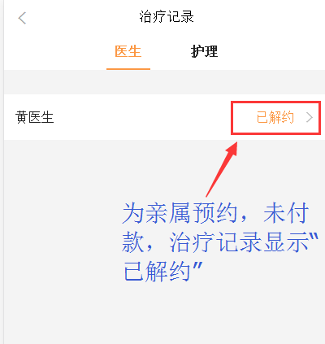
Task: Switch to the 护理 tab
Action: pos(204,51)
